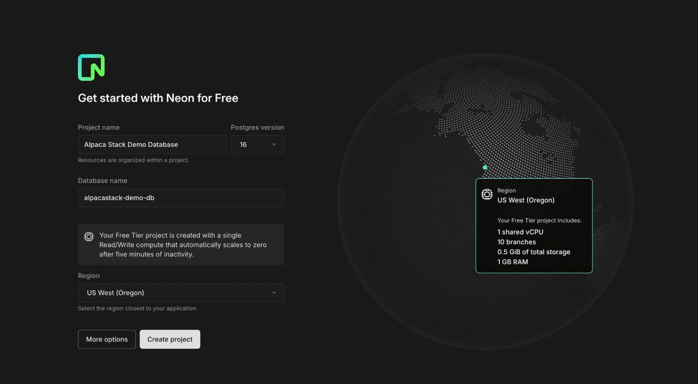Click the chip icon in the Free Tier notice
The image size is (698, 384).
click(88, 236)
